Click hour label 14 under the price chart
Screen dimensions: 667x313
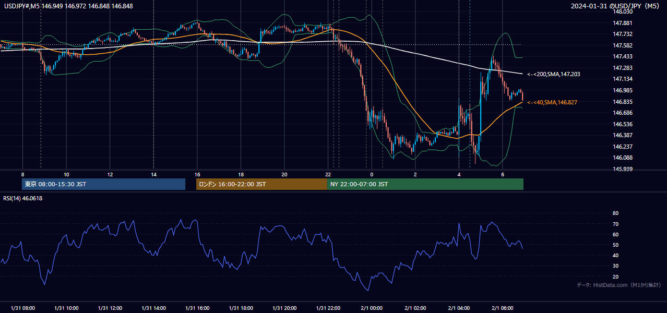(x=153, y=174)
